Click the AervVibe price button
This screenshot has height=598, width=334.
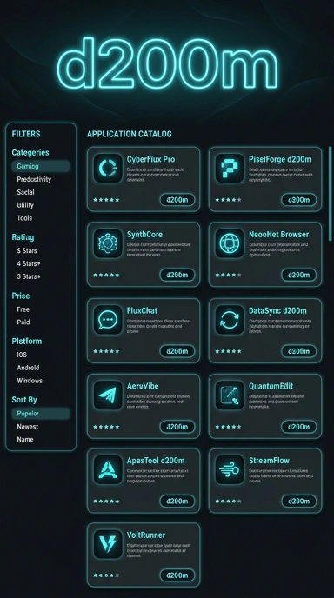(x=177, y=427)
